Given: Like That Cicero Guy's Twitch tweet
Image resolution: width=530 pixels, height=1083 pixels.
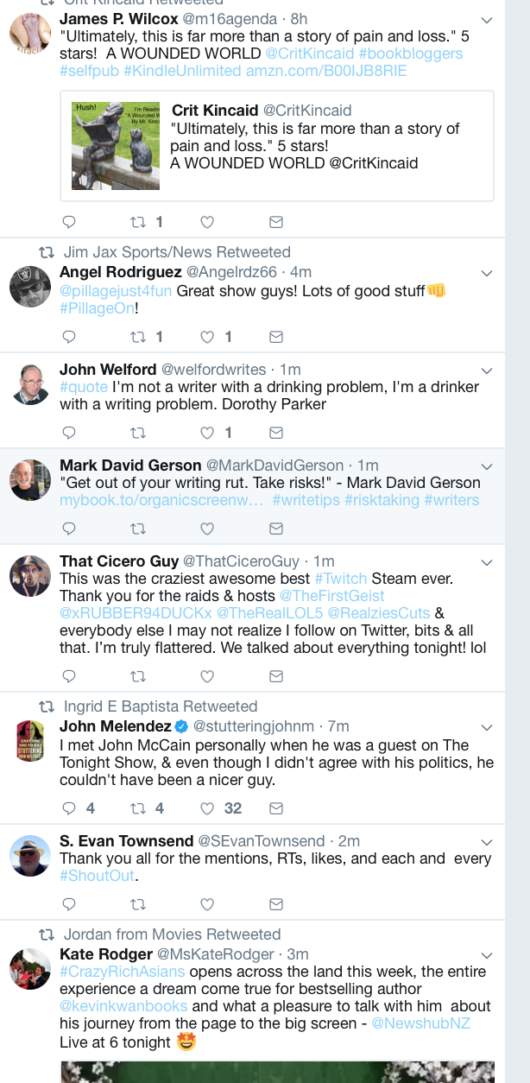Looking at the screenshot, I should coord(207,676).
